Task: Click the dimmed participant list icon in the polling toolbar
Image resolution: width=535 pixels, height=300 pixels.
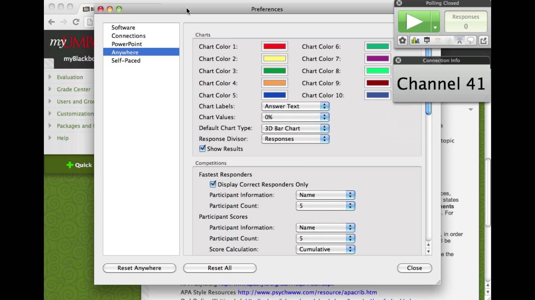Action: coord(438,40)
